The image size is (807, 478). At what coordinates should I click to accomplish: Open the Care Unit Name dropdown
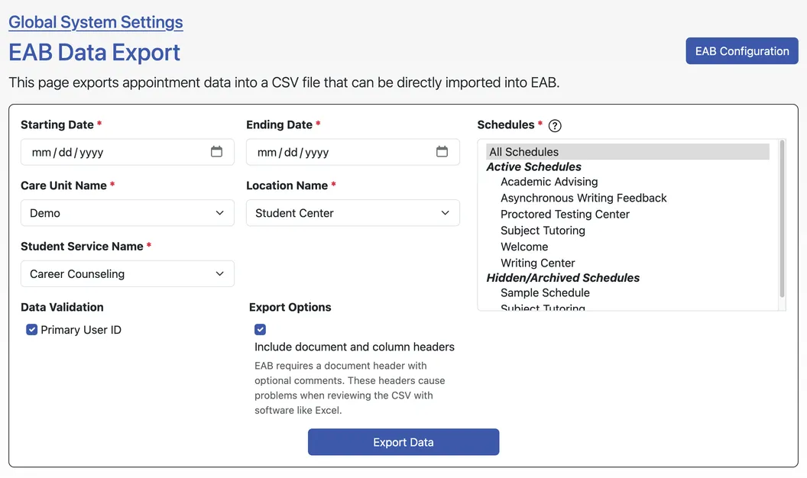click(128, 213)
